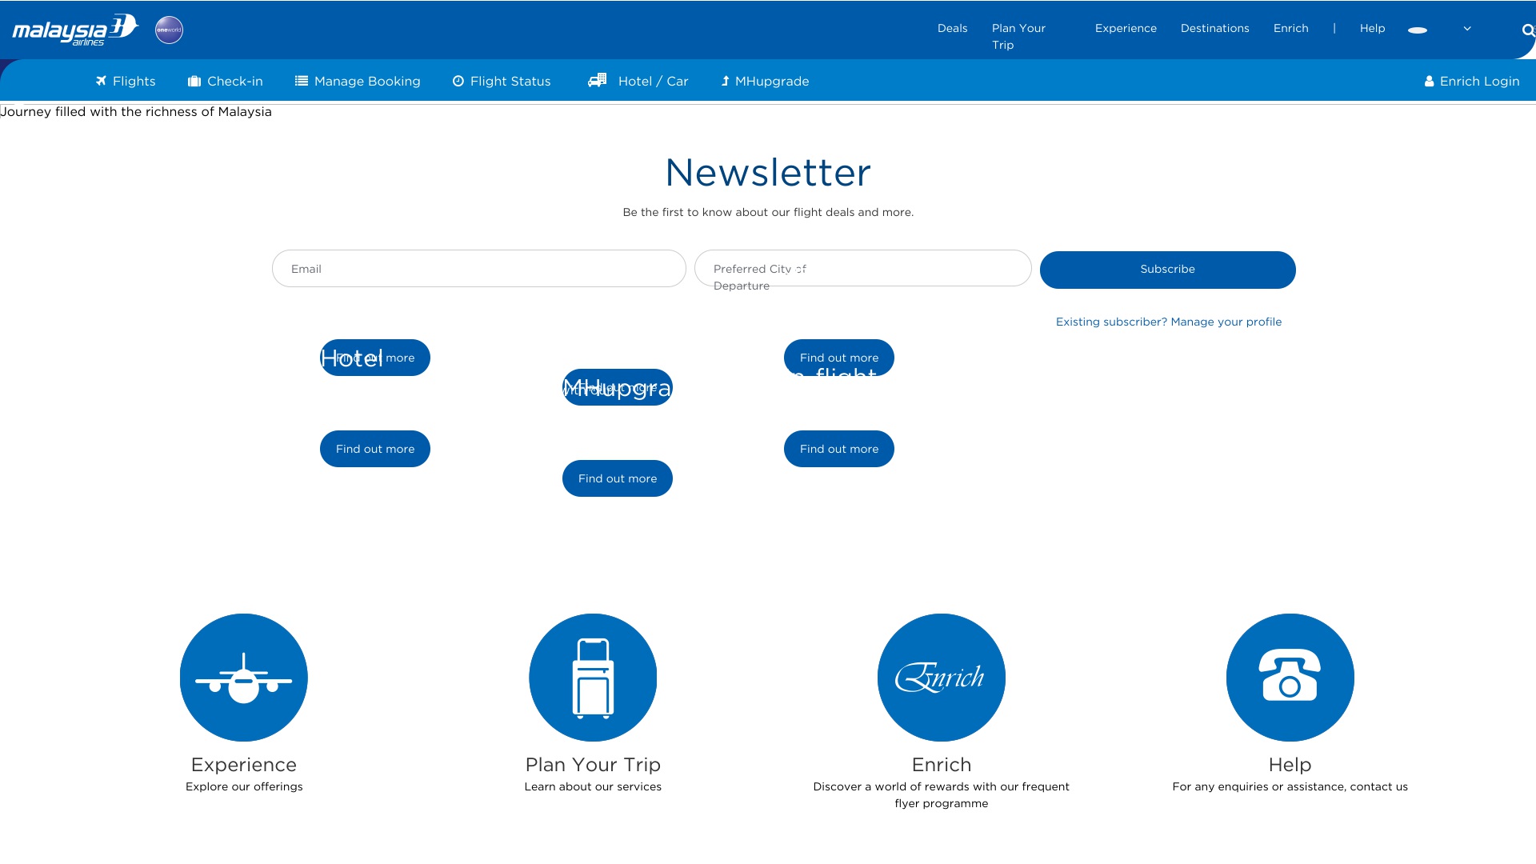Click Enrich Login user icon
1536x864 pixels.
coord(1472,81)
